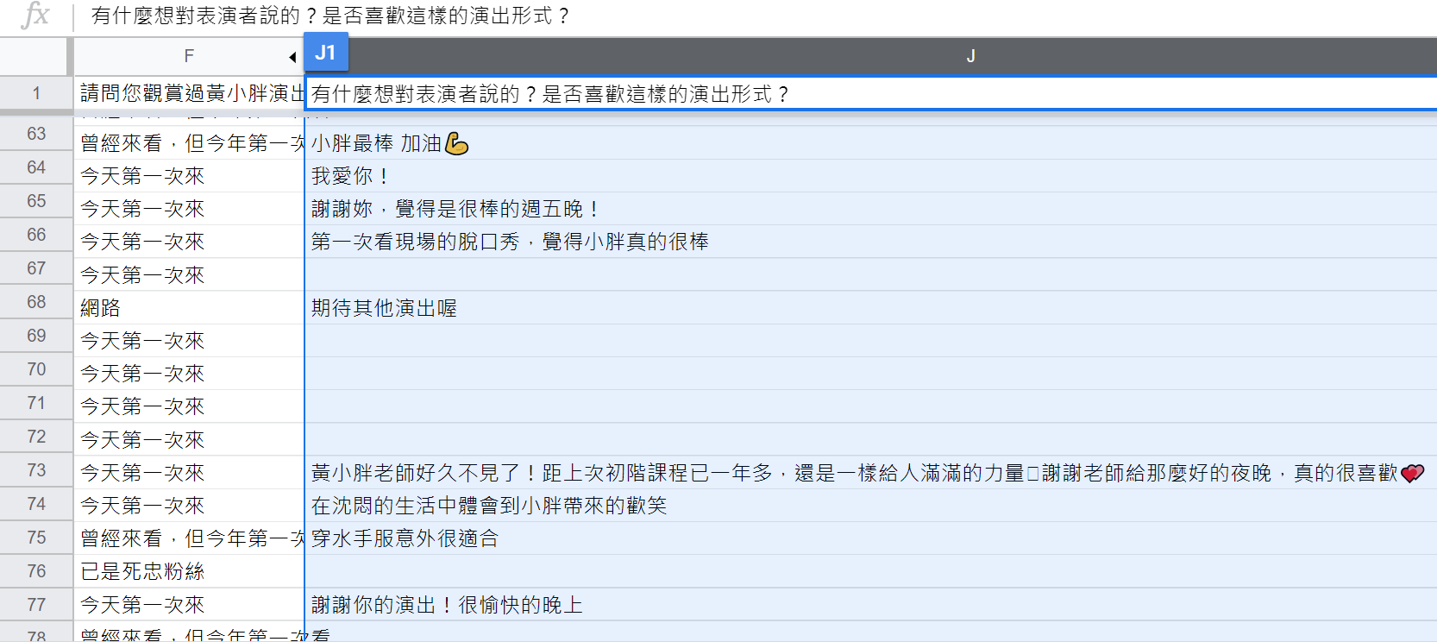
Task: Click the blue J1 cell label
Action: [325, 53]
